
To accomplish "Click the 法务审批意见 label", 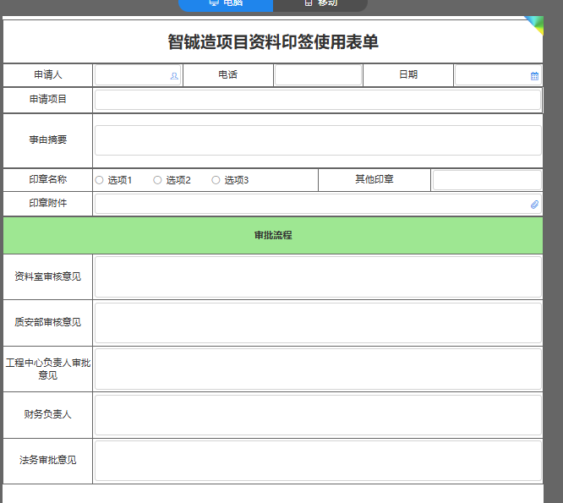I will pyautogui.click(x=47, y=460).
